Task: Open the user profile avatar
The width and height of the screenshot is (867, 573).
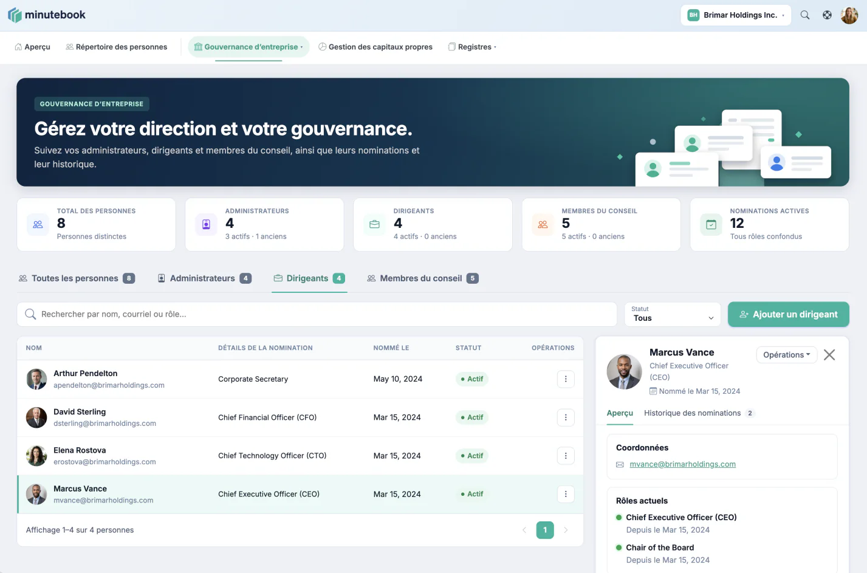Action: pos(849,15)
